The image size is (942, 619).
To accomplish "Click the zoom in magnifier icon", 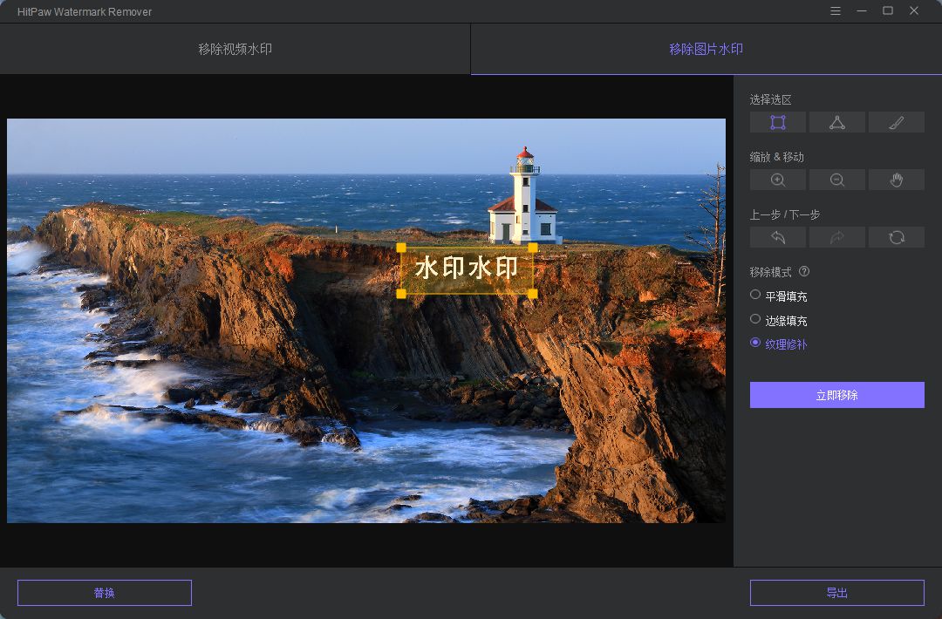I will [777, 180].
